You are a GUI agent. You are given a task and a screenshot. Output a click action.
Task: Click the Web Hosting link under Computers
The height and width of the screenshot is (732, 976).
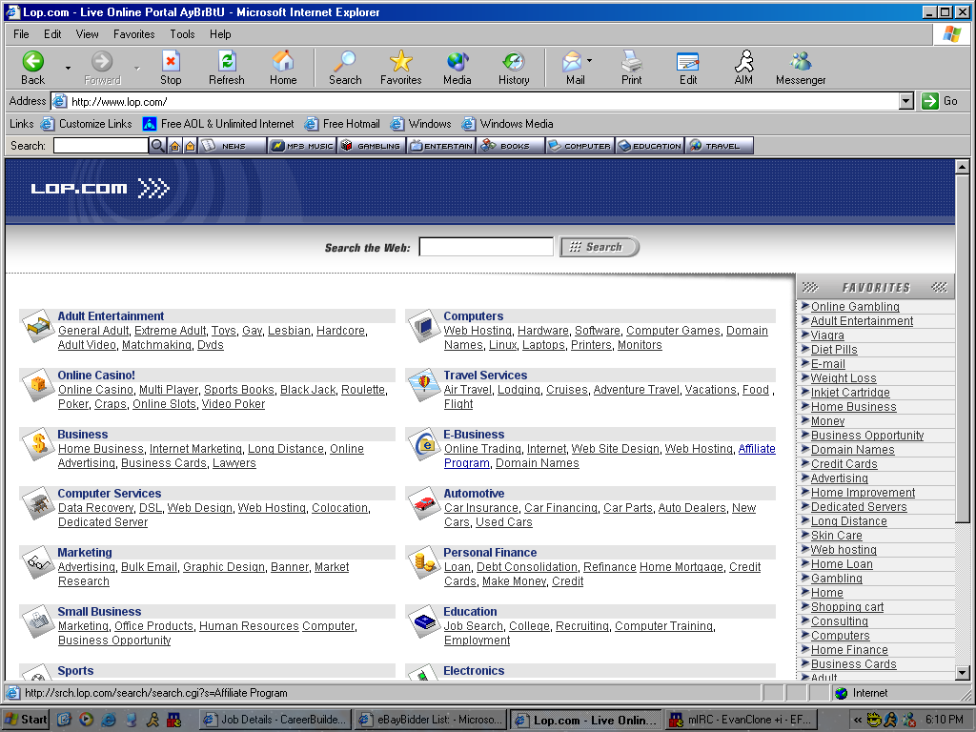pos(478,331)
